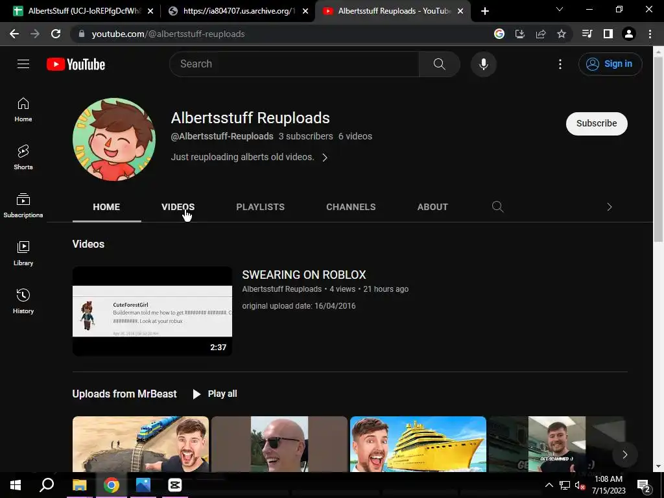
Task: Click inside the YouTube search field
Action: tap(294, 64)
